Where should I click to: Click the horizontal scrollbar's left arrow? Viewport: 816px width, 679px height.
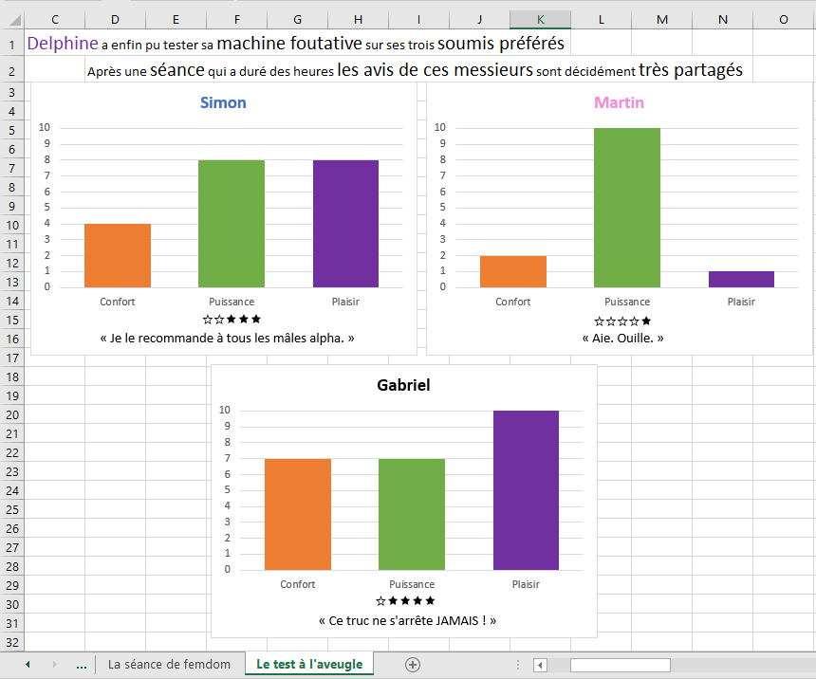540,665
